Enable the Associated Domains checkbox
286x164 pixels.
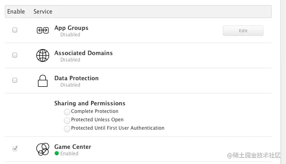coord(15,55)
